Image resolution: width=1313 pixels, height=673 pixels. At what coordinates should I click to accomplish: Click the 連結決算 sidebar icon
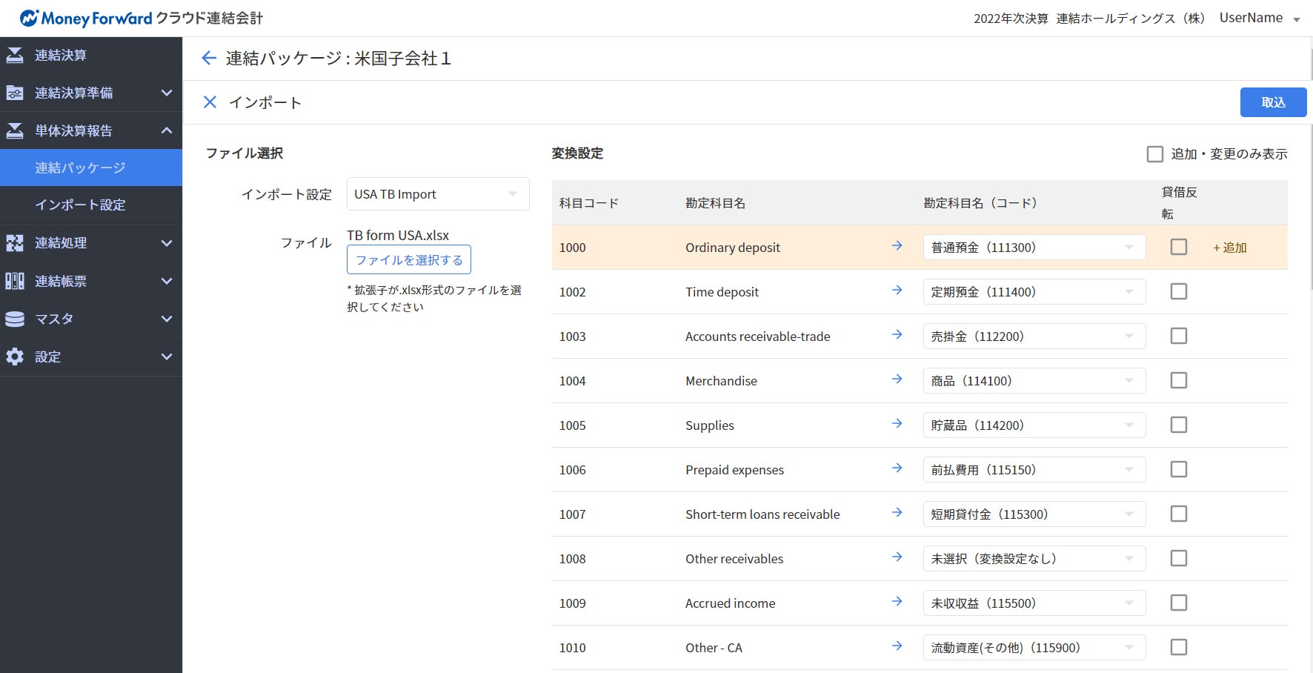(15, 56)
